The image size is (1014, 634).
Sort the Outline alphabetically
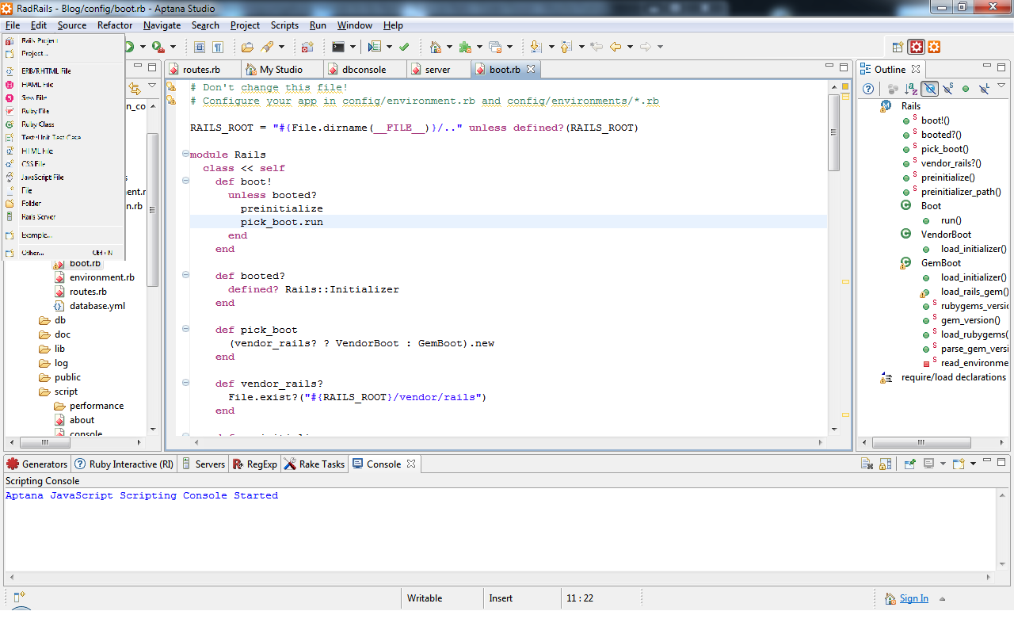911,89
